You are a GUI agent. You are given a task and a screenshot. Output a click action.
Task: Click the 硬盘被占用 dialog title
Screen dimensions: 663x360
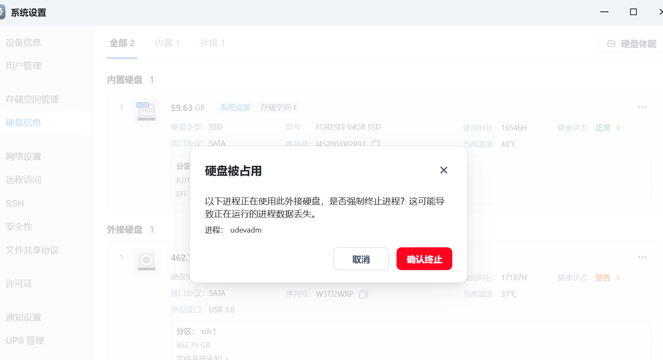[233, 171]
